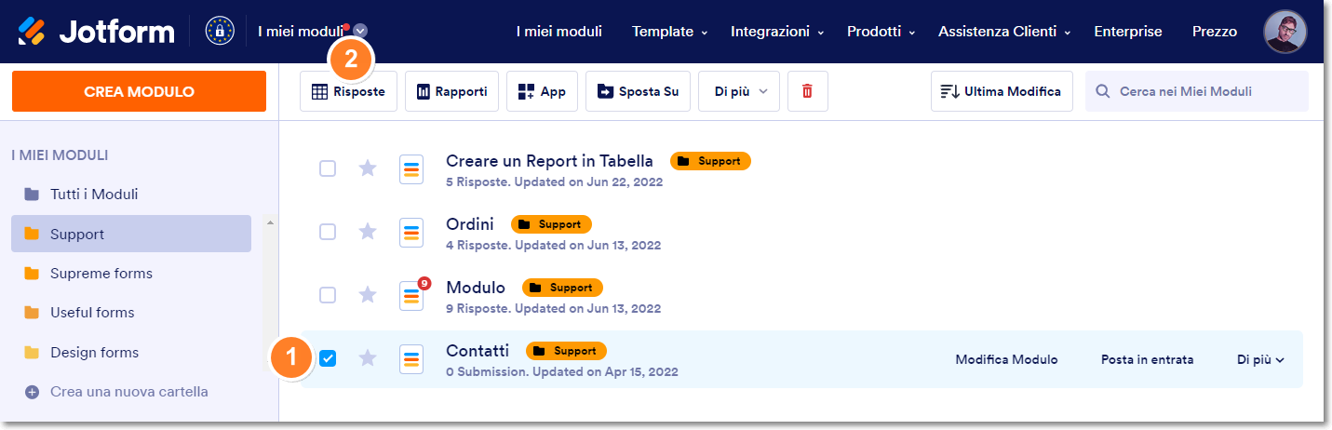Click the plus icon to create new folder
Screen dimensions: 1332x430
pos(32,392)
